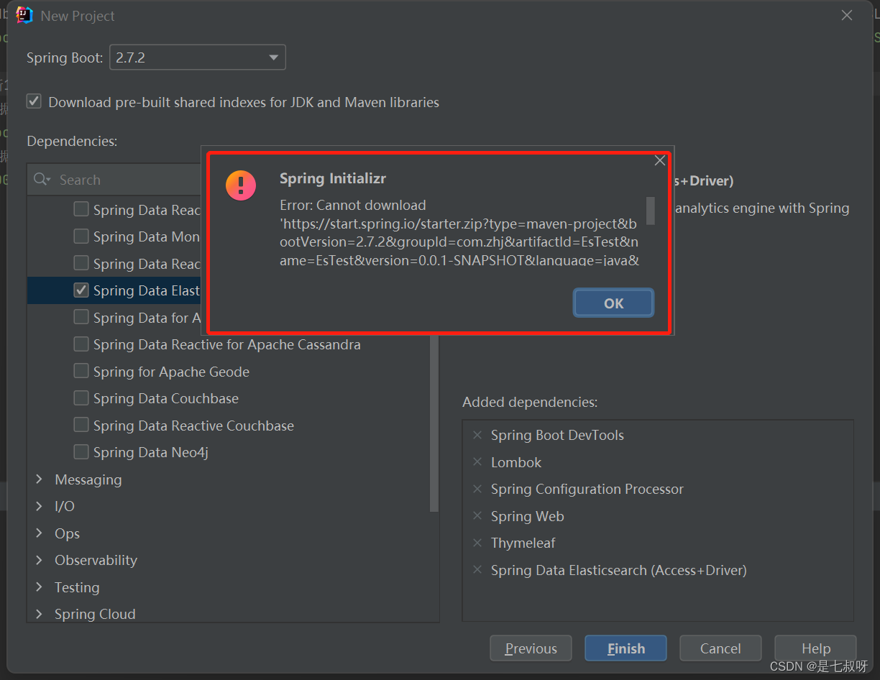The image size is (880, 680).
Task: Close the Spring Initializr error dialog
Action: coord(660,161)
